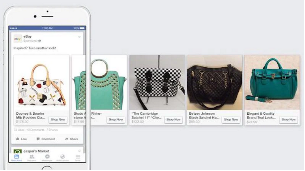The height and width of the screenshot is (171, 305).
Task: Tap the Share arrow button
Action: coord(71,139)
